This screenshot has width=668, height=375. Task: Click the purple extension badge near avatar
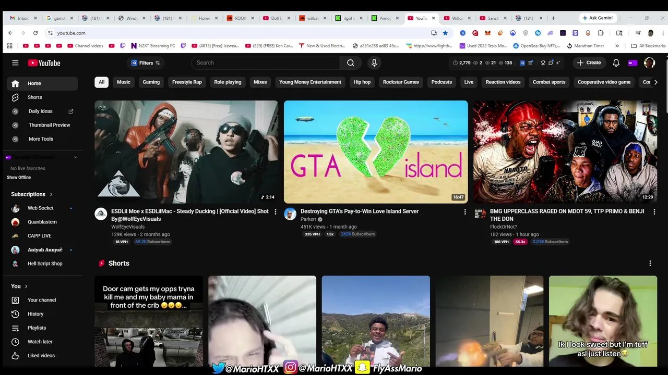633,63
